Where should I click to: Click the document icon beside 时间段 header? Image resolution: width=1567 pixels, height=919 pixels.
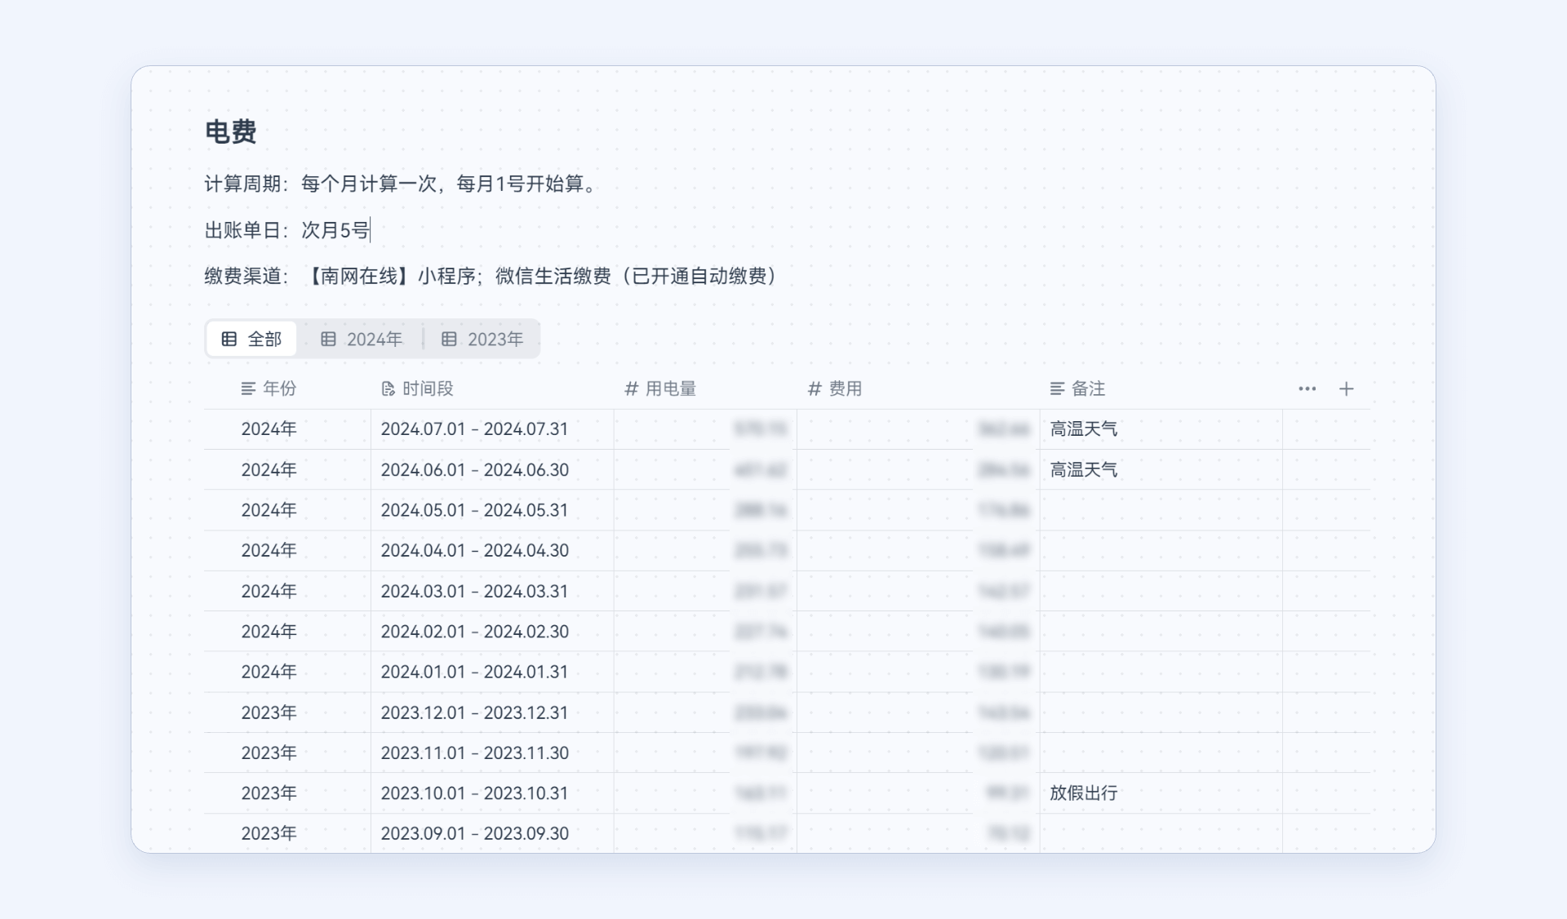click(x=388, y=388)
